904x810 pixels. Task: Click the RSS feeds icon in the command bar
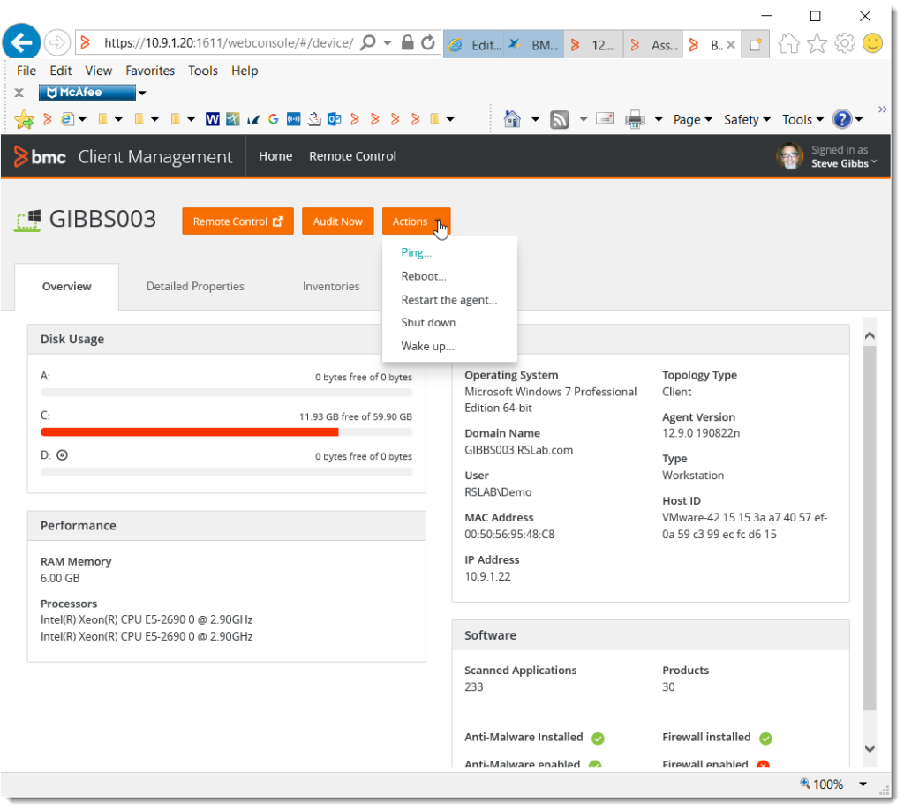pos(559,119)
